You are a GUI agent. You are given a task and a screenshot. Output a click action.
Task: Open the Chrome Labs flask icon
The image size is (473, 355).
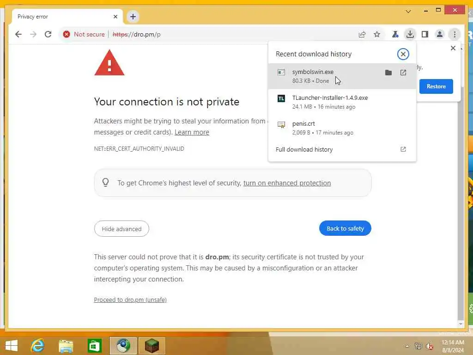[395, 34]
